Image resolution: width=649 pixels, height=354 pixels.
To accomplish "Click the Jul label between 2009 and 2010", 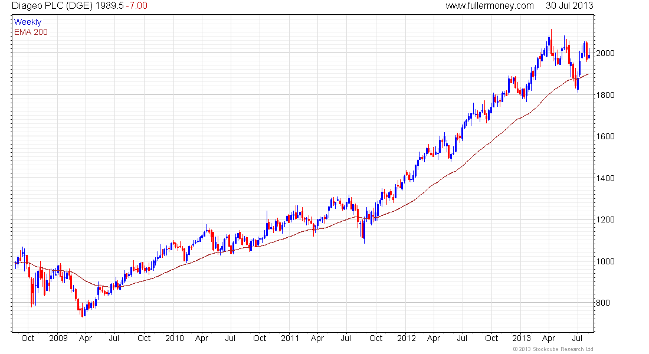I will (114, 338).
